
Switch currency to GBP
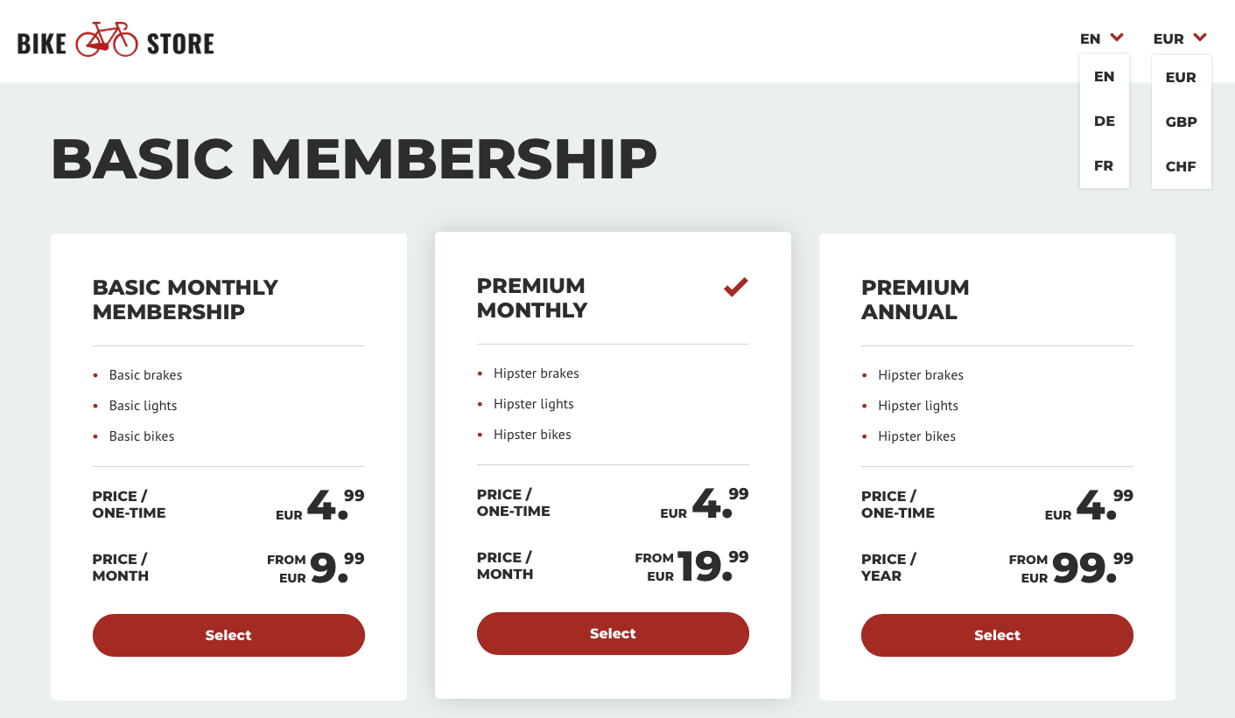[x=1182, y=122]
